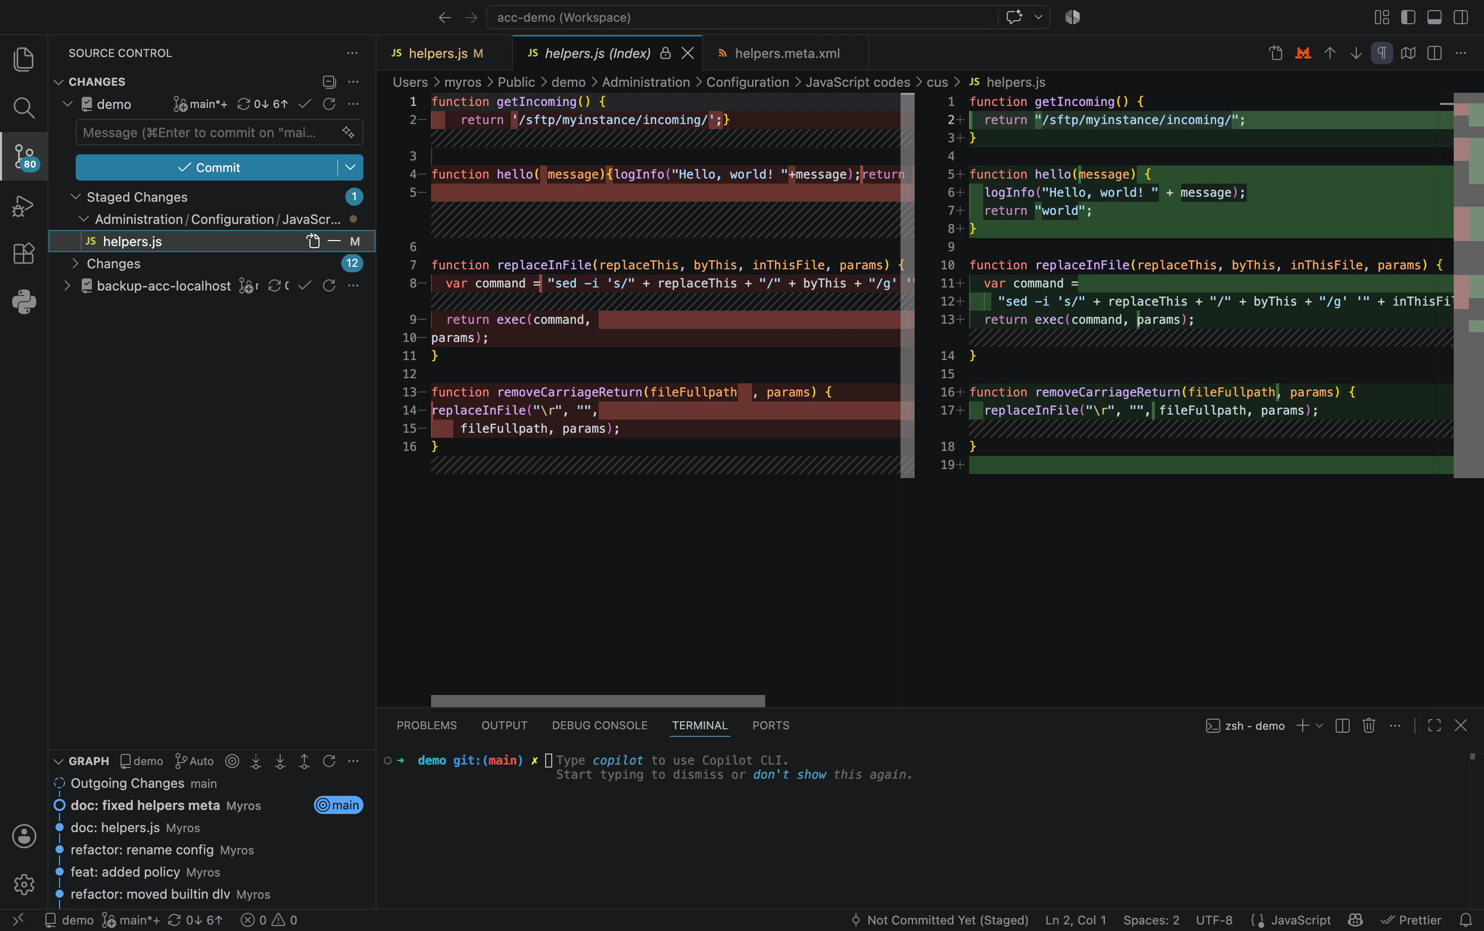Image resolution: width=1484 pixels, height=931 pixels.
Task: Click 'don't show' link in terminal
Action: point(789,775)
